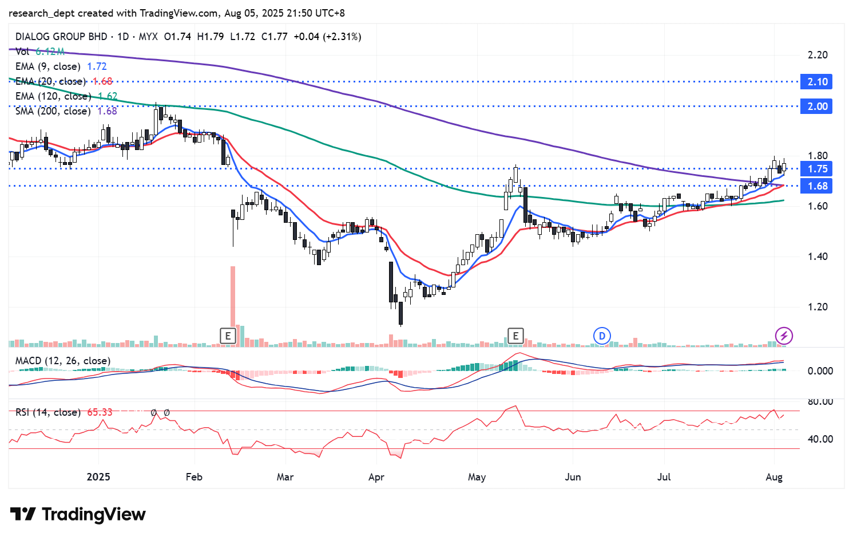The height and width of the screenshot is (540, 853).
Task: Select the 2.10 price level label
Action: 817,82
